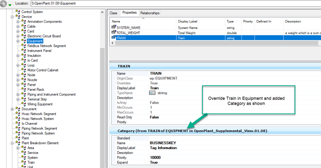Click the class icon beside Cable
Image resolution: width=321 pixels, height=168 pixels.
(24, 26)
